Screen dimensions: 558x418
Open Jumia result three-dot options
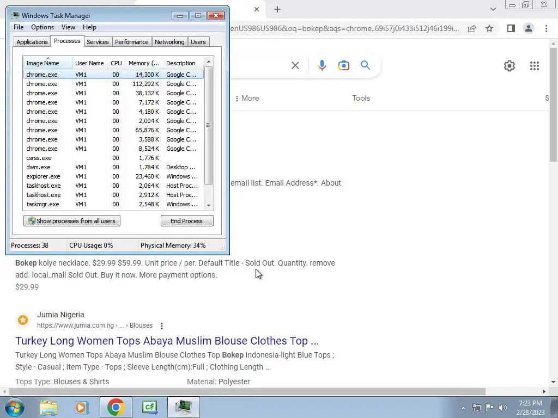(x=161, y=325)
